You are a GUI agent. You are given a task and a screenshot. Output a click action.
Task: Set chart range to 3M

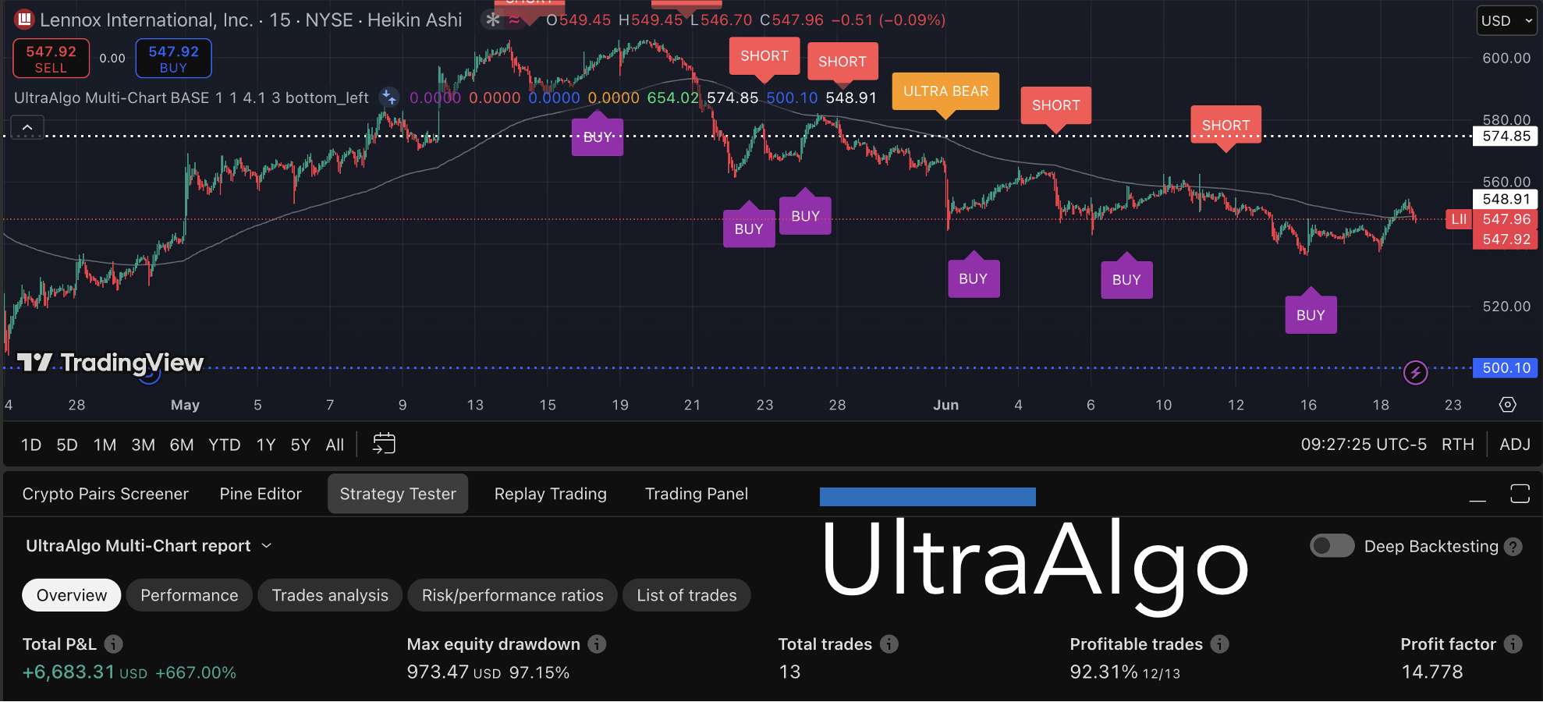[144, 445]
